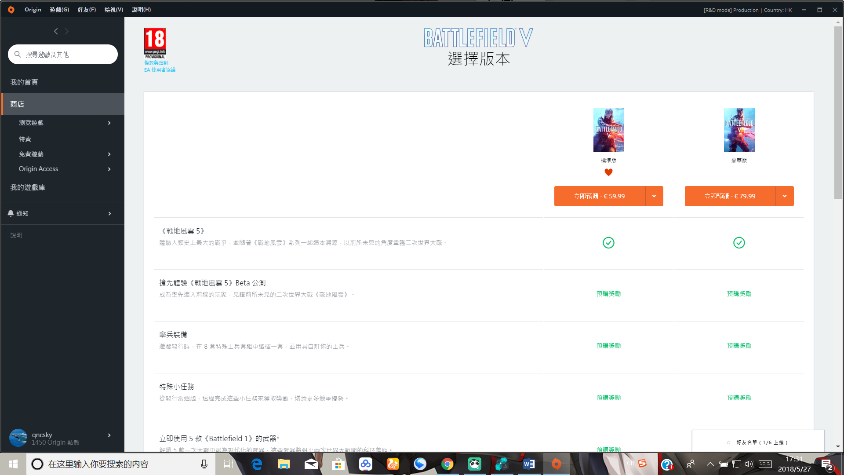Click the 標準版 cover thumbnail
844x475 pixels.
click(608, 130)
